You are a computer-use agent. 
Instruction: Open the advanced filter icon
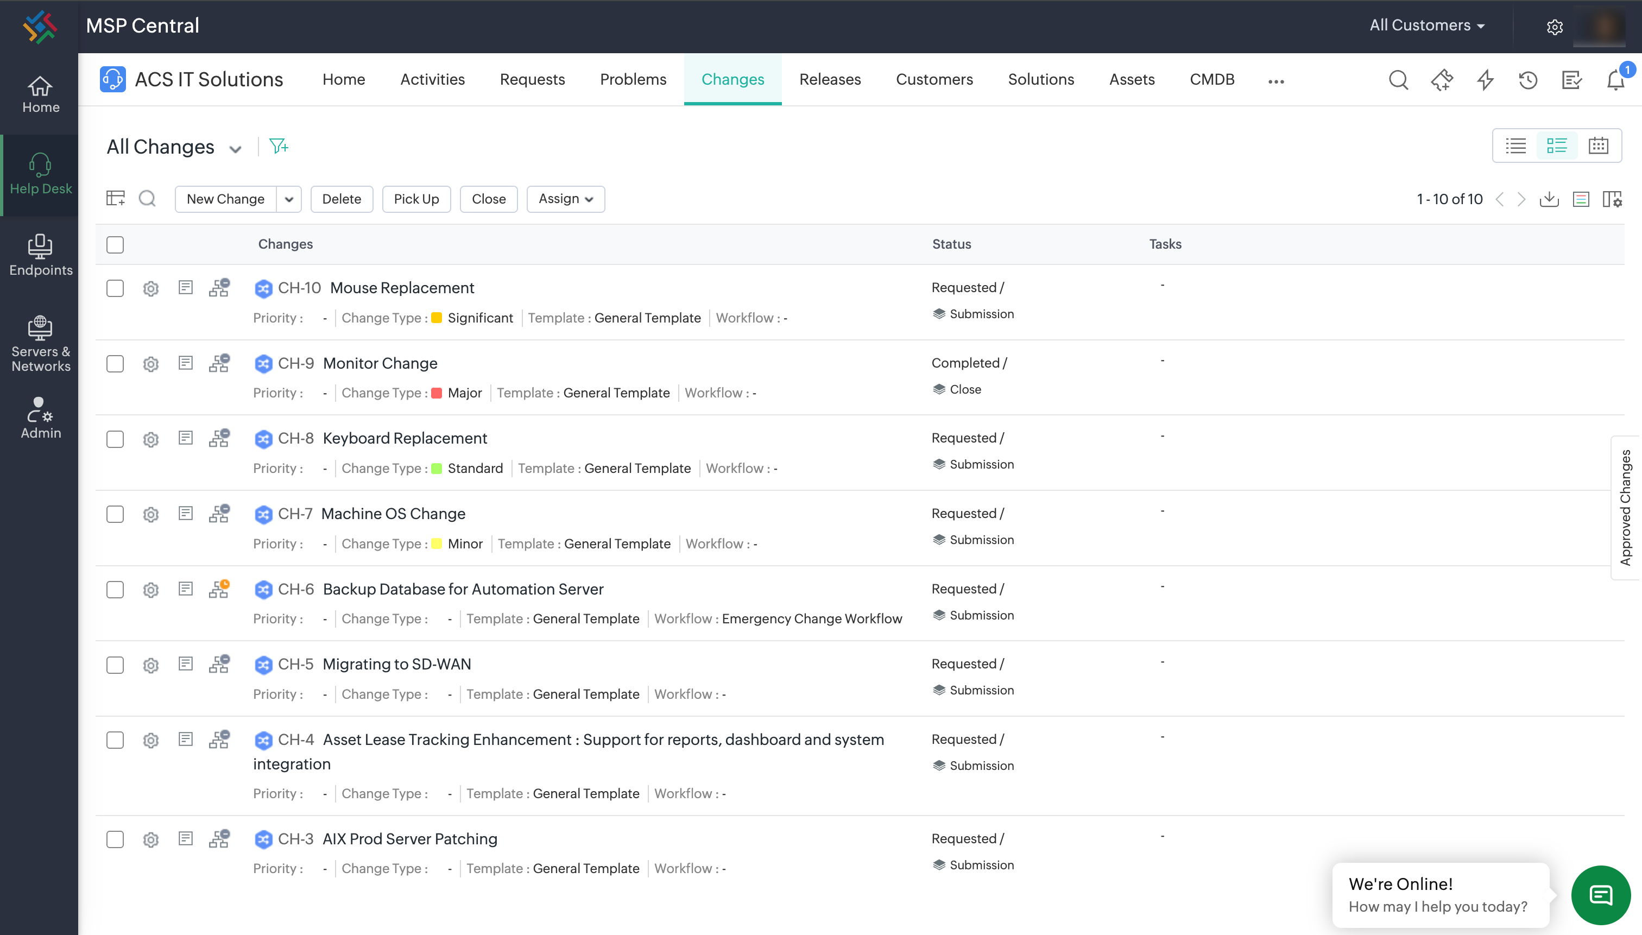(279, 147)
